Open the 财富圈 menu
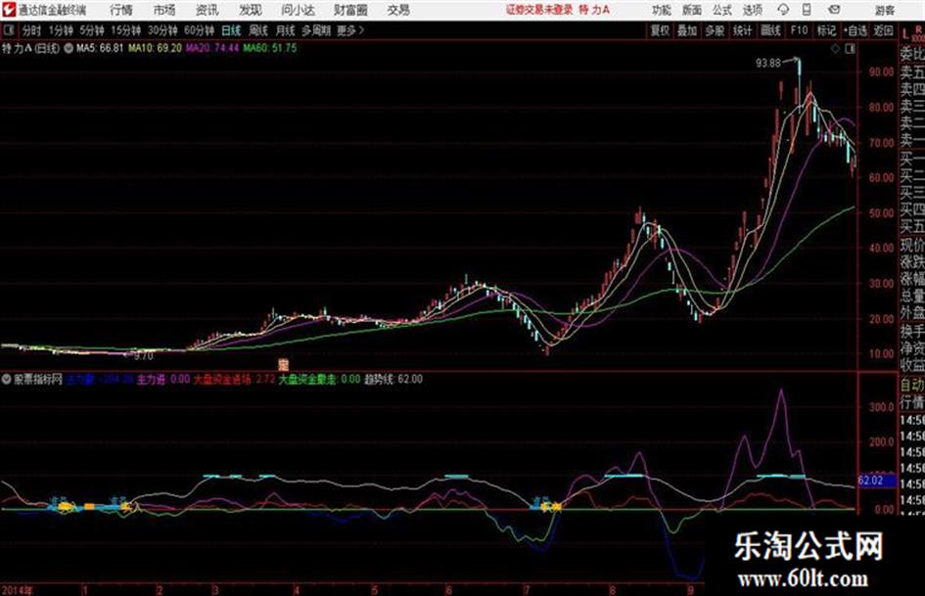 coord(350,10)
